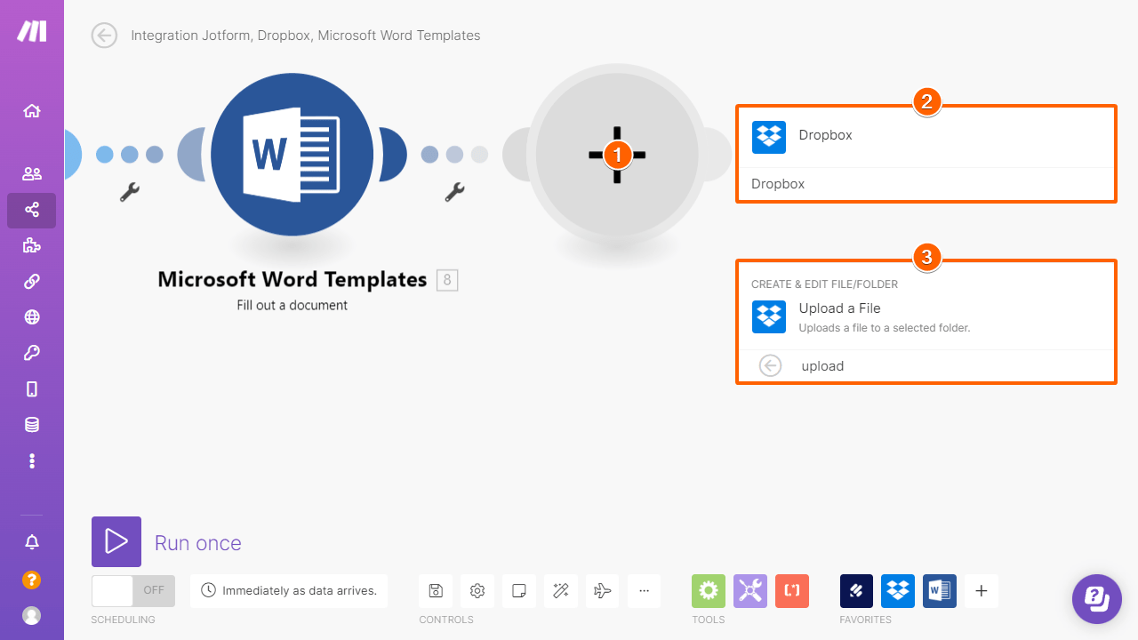Rename the scenario title Integration Jotform, Dropbox, Microsoft Word Templates
The width and height of the screenshot is (1138, 640).
(x=306, y=36)
